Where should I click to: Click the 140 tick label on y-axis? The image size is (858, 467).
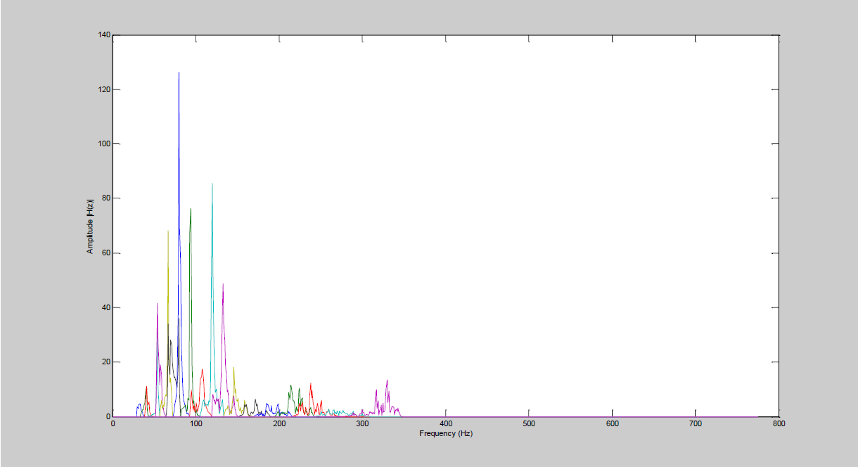pyautogui.click(x=103, y=35)
